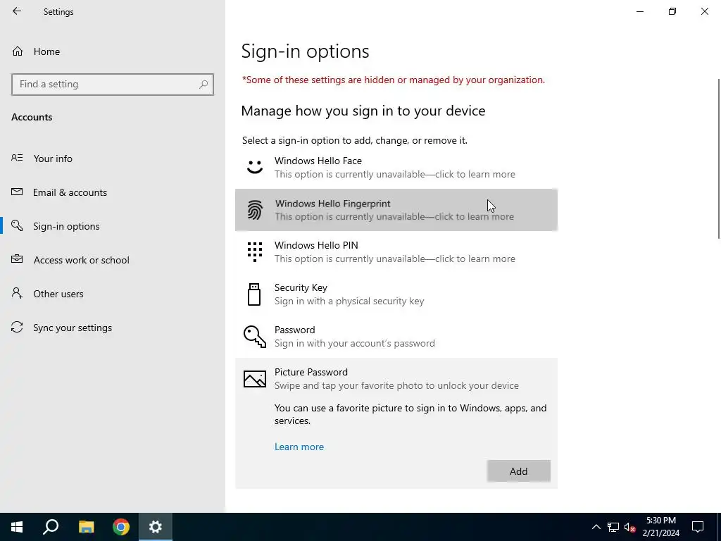Click the keypad dots icon for Windows Hello PIN
The width and height of the screenshot is (721, 541).
click(255, 251)
